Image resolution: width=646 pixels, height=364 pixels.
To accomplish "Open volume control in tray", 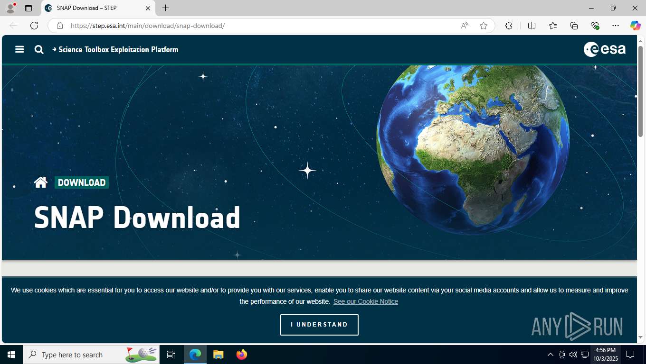I will pos(573,355).
